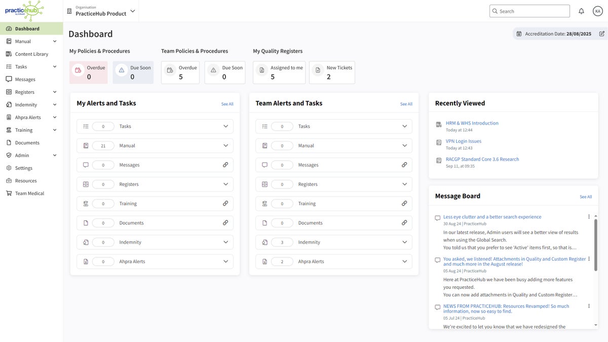Select the Content Library sidebar icon

click(x=31, y=54)
